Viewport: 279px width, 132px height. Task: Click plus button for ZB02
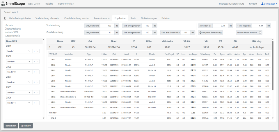coord(34,62)
